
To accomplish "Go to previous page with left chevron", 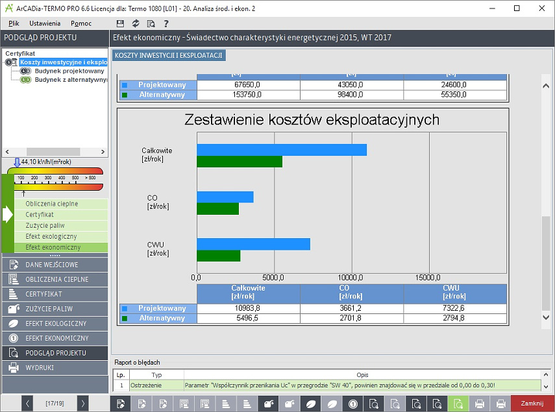I will point(27,404).
